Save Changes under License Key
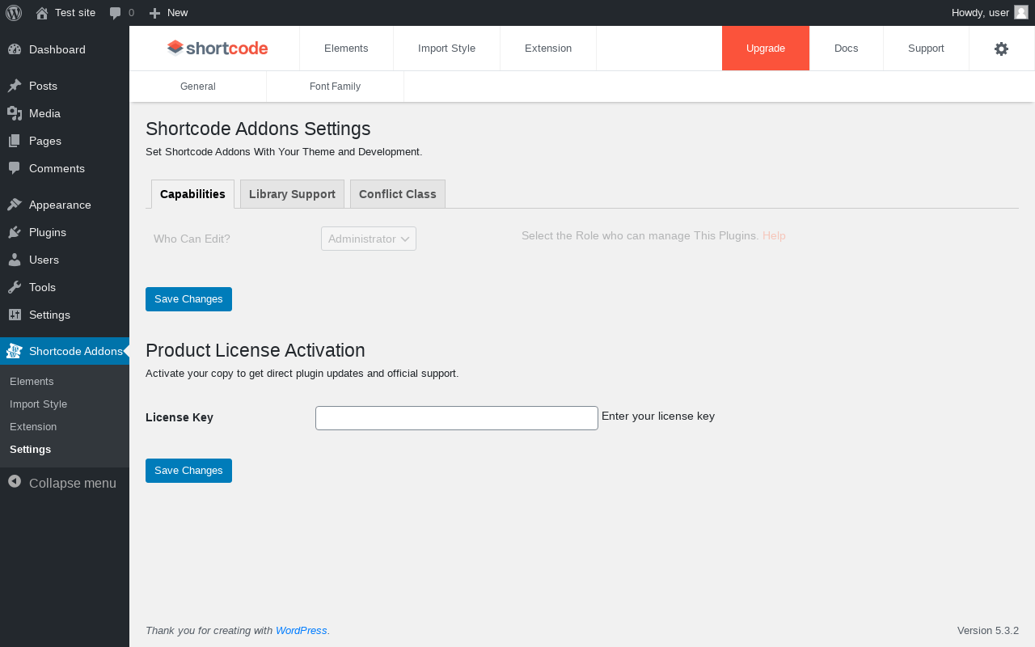This screenshot has width=1035, height=647. 188,471
